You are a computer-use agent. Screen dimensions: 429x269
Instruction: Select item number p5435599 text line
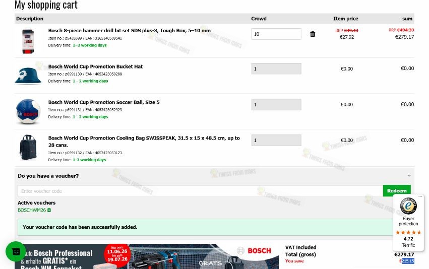85,38
